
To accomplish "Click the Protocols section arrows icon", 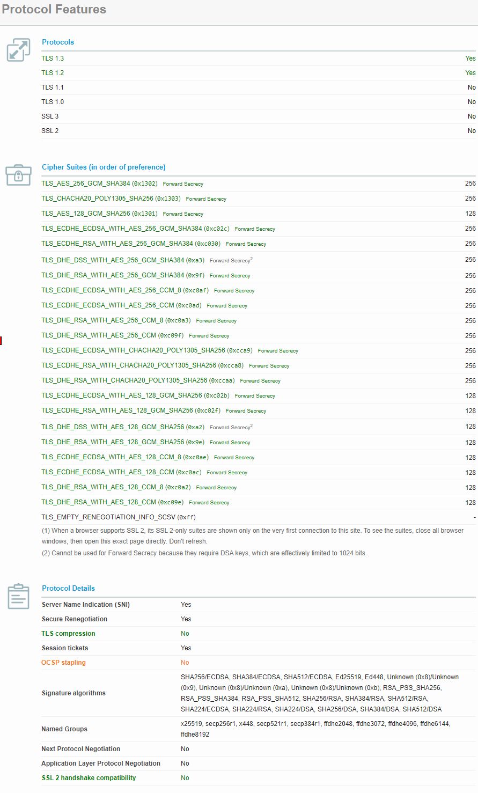I will click(x=18, y=50).
